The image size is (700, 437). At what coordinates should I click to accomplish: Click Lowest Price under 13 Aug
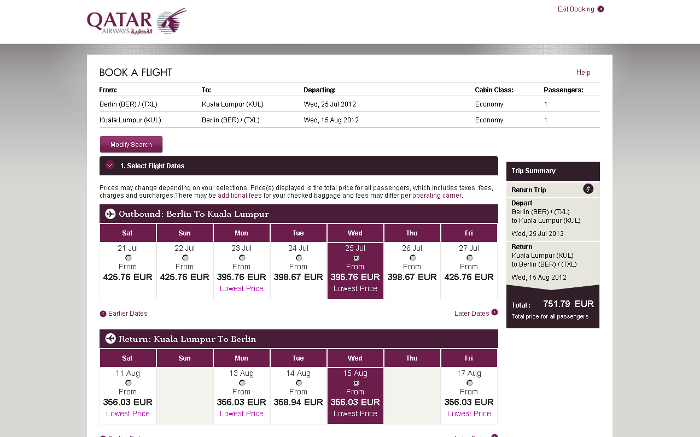[242, 414]
